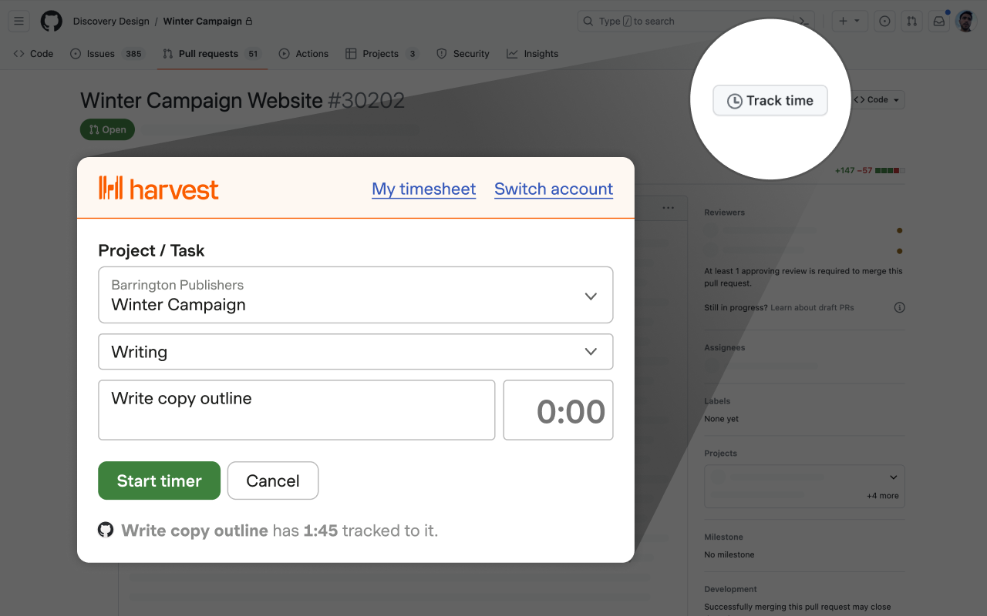
Task: Click the info icon beside draft PRs
Action: point(899,307)
